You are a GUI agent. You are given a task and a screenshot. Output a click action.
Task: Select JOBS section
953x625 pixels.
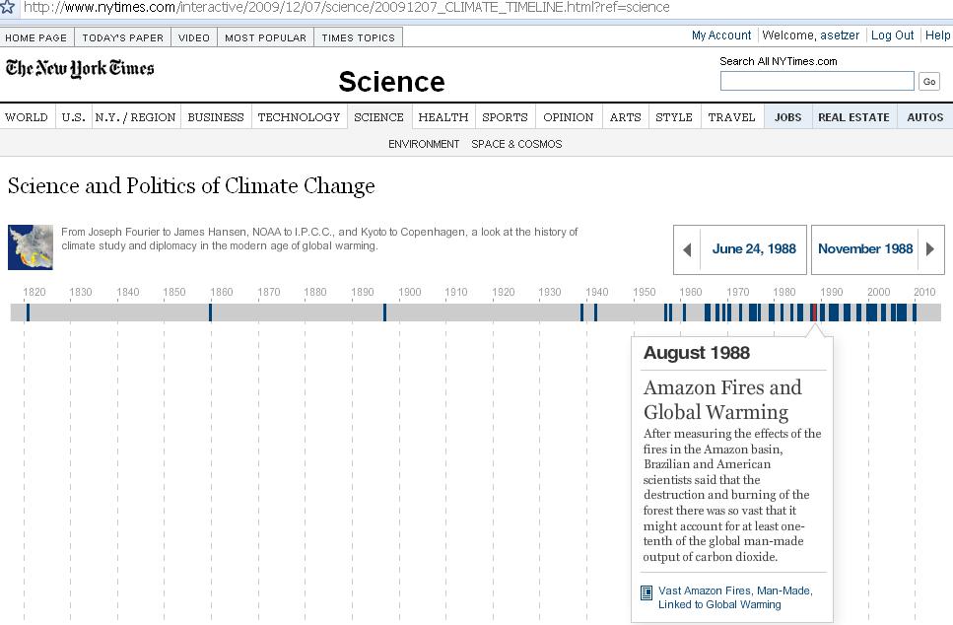787,116
